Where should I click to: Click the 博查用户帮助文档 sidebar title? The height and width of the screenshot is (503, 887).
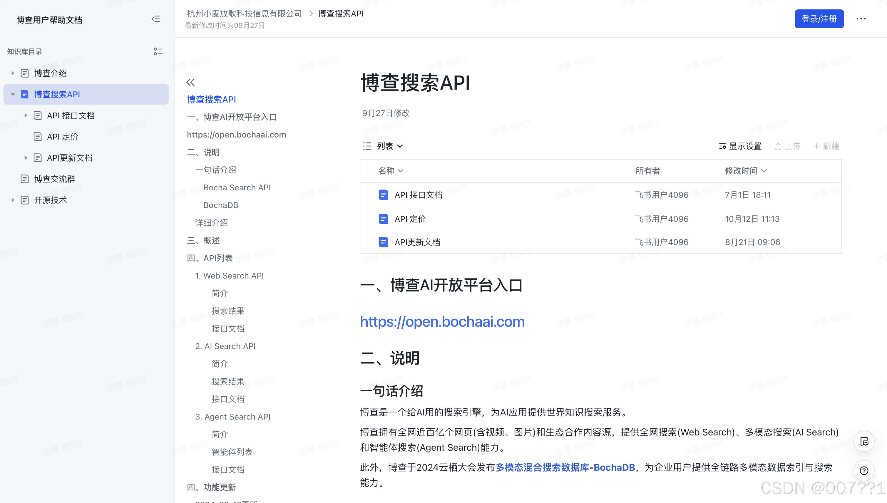click(x=49, y=20)
